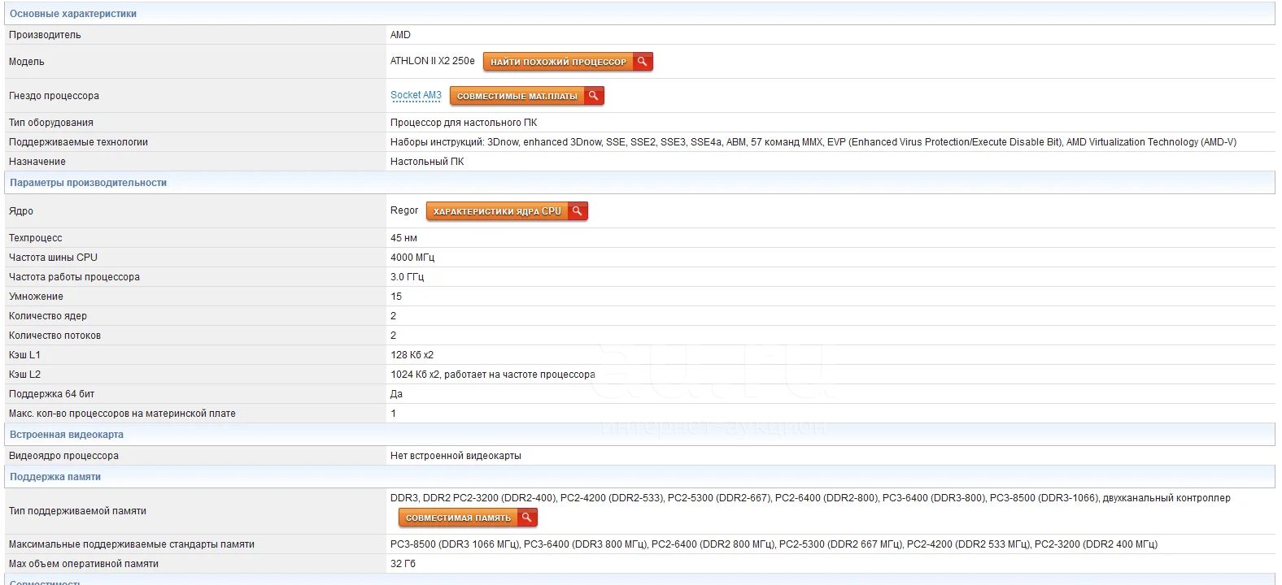This screenshot has width=1282, height=585.
Task: Select the 'AMD' manufacturer value
Action: 400,35
